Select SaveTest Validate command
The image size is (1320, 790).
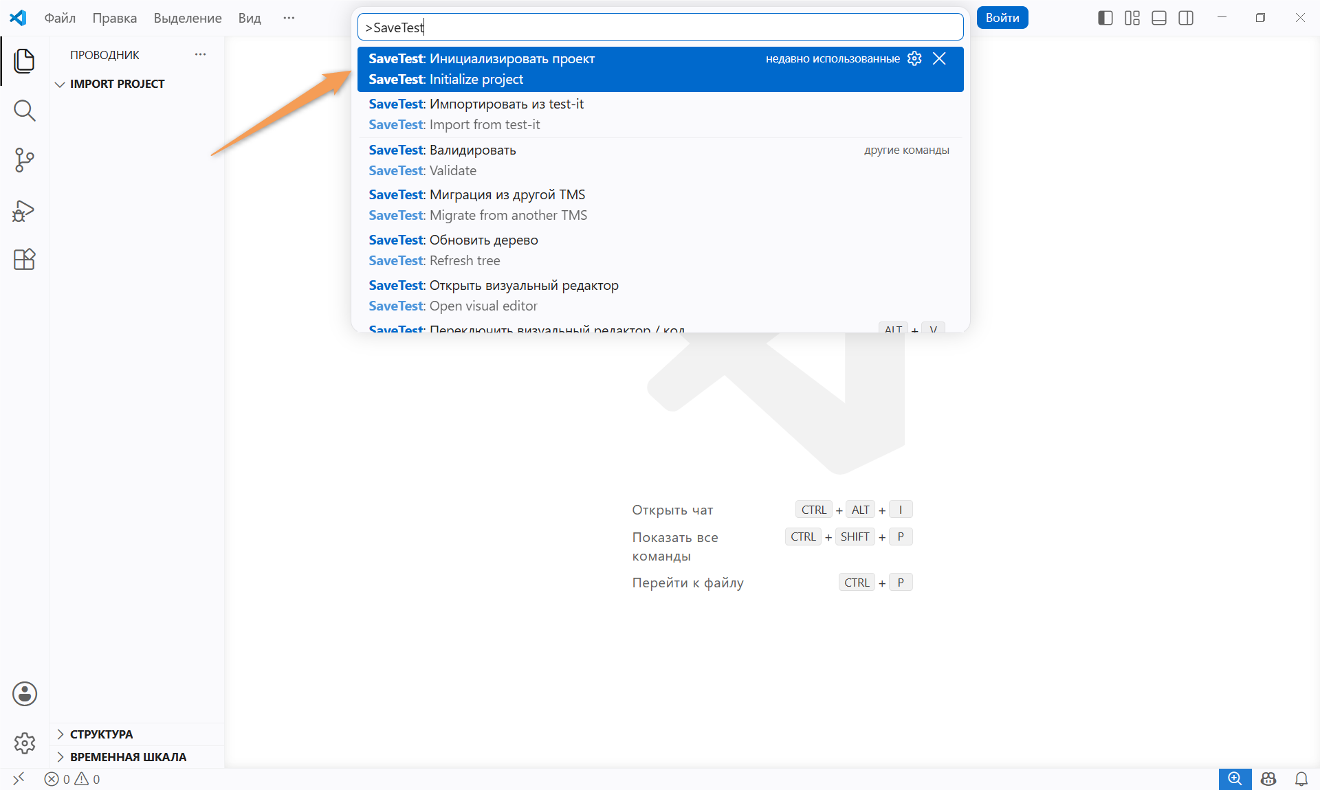coord(660,160)
